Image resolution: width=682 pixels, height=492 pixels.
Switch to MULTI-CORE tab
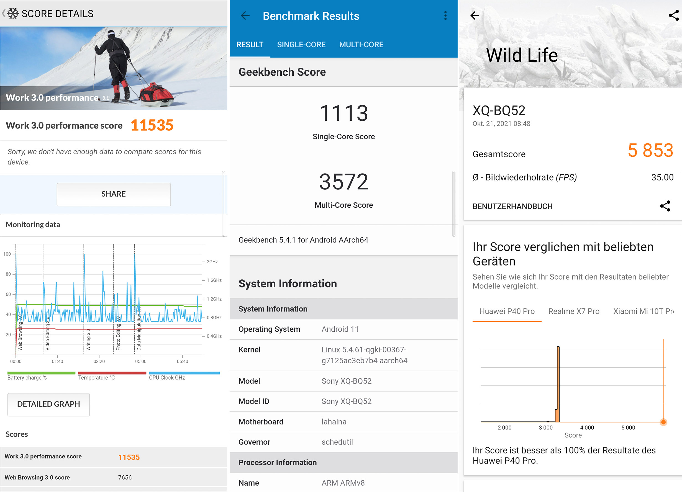pyautogui.click(x=361, y=45)
